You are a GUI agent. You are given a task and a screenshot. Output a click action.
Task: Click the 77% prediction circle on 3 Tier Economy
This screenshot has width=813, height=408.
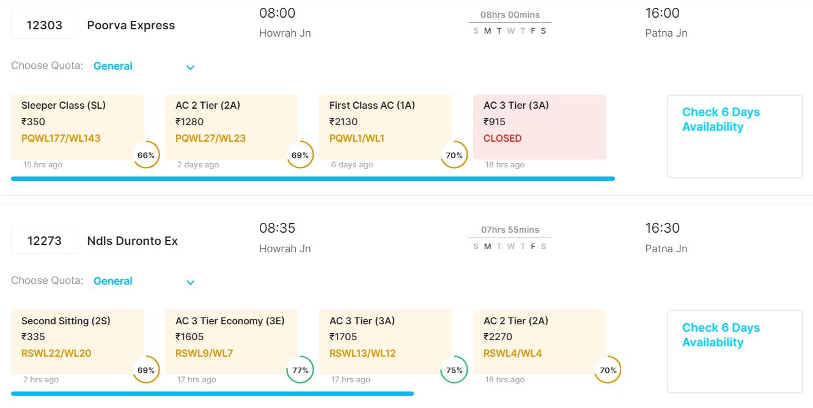pos(300,370)
